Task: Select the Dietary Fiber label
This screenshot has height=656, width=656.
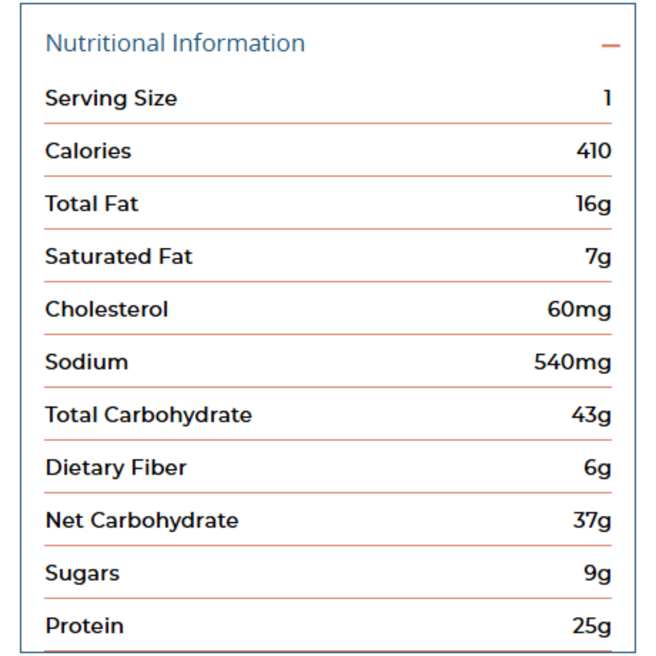Action: pos(116,468)
